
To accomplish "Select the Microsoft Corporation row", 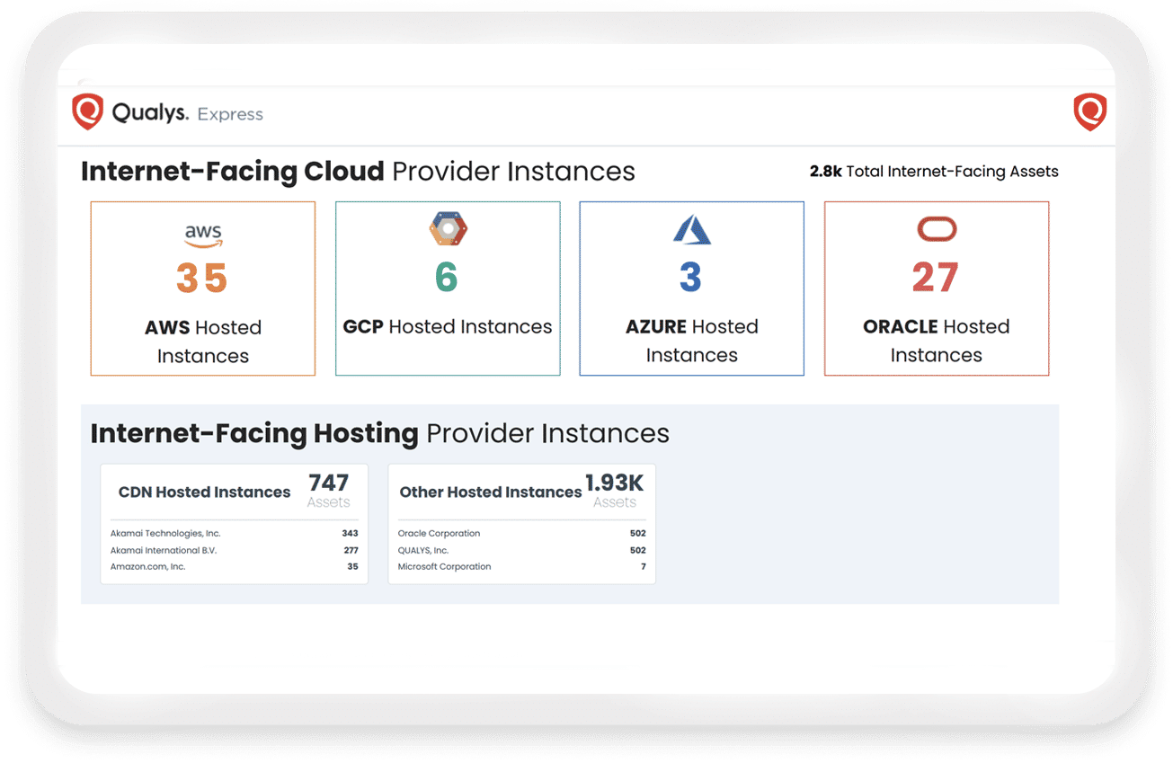I will pos(522,567).
